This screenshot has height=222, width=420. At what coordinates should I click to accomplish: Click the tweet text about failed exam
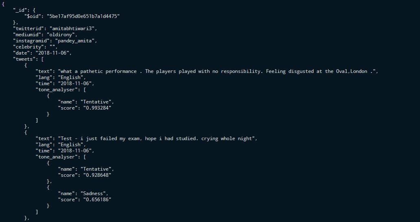[x=156, y=138]
